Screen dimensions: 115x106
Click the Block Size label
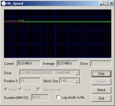click(x=51, y=81)
